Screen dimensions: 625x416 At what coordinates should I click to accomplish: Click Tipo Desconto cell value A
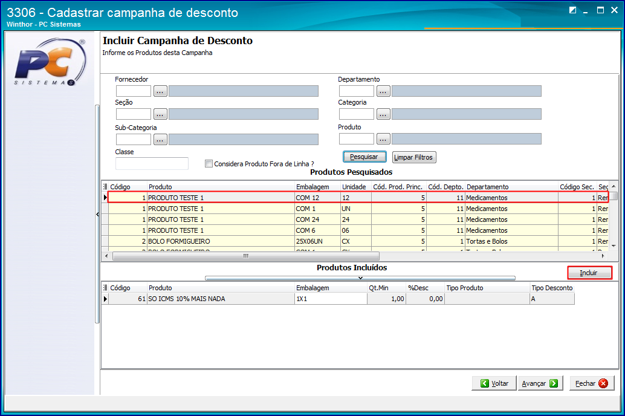click(x=552, y=299)
